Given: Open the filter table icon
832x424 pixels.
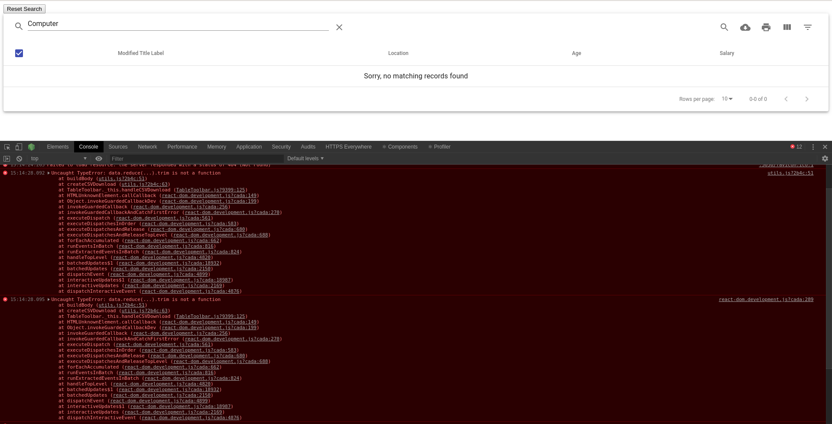Looking at the screenshot, I should point(808,27).
